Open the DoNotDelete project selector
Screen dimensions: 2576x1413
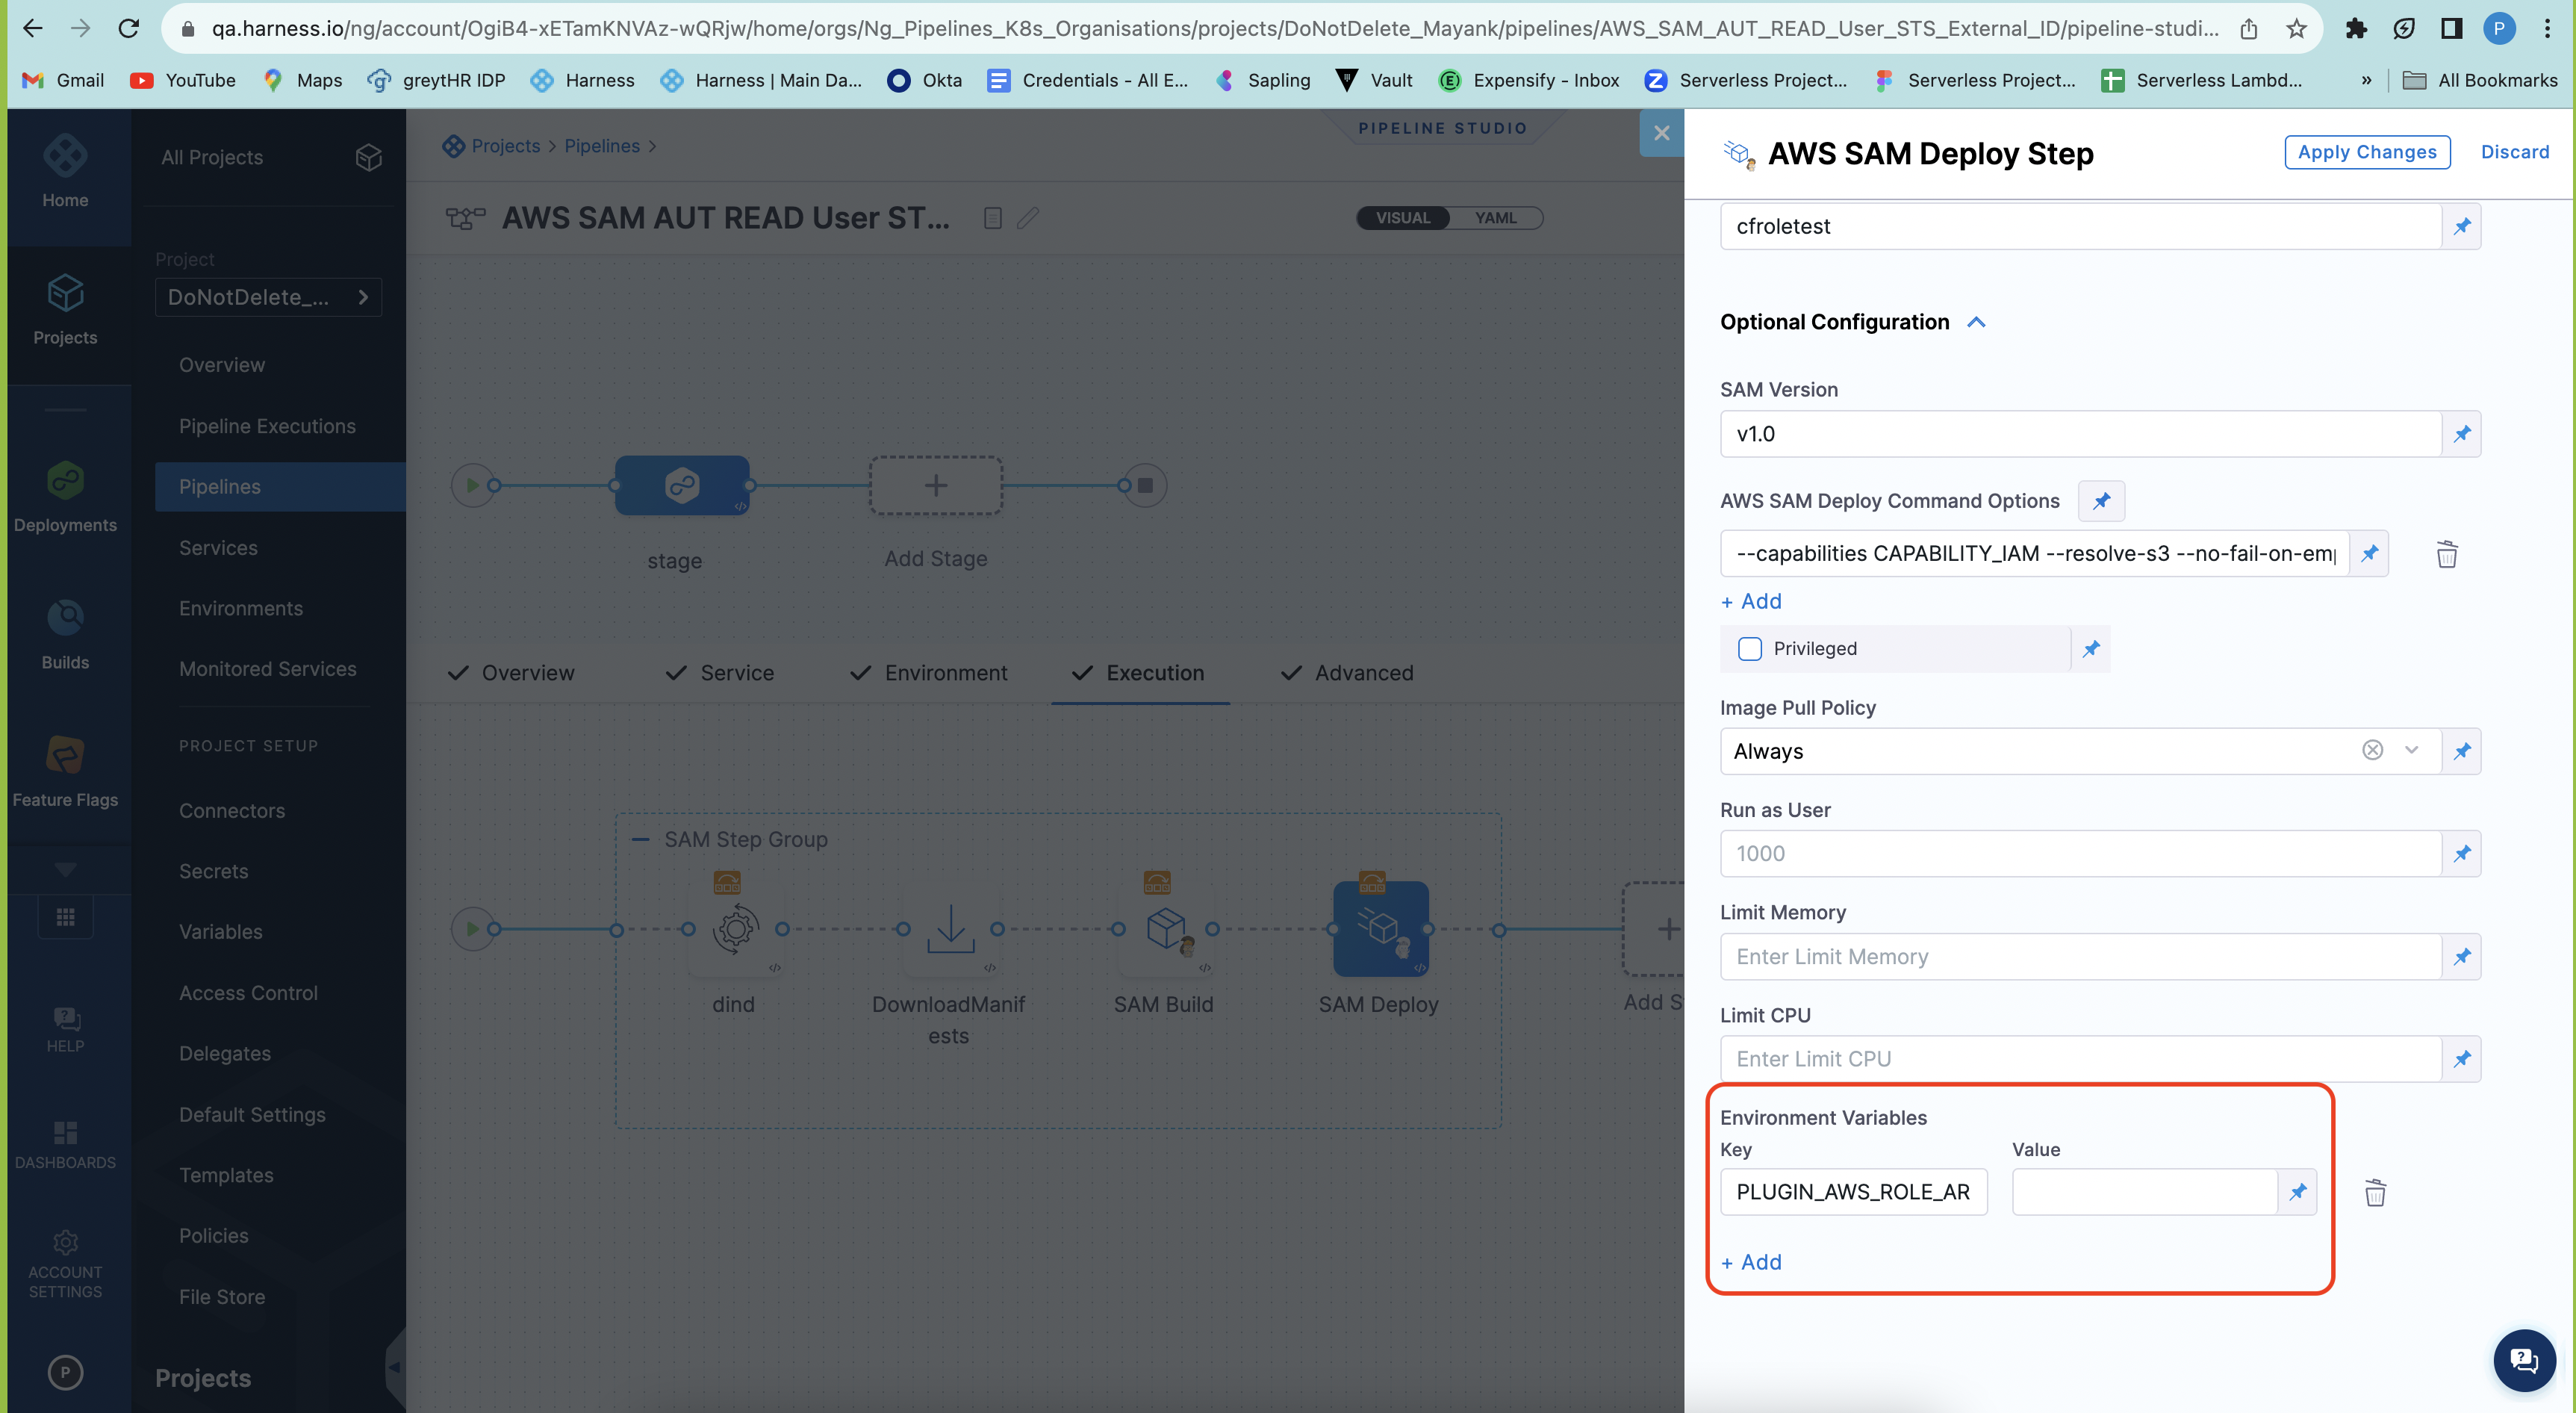click(x=268, y=297)
